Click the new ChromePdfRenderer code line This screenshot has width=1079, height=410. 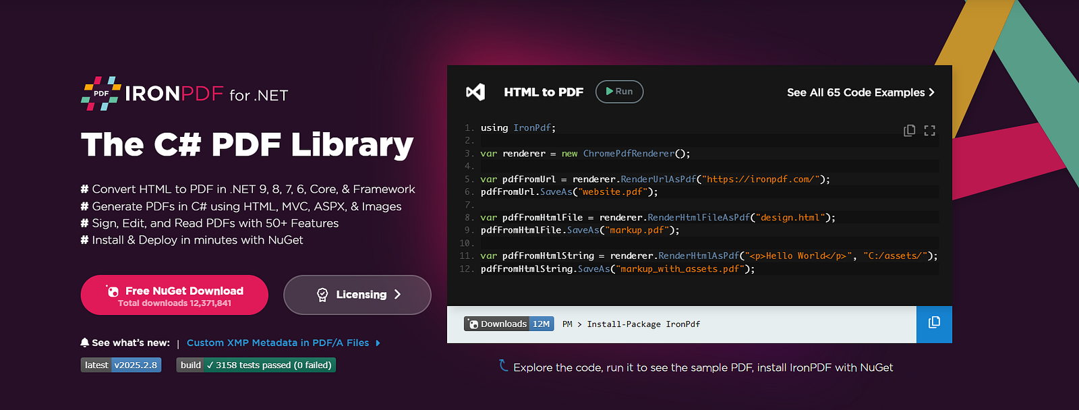(x=585, y=154)
